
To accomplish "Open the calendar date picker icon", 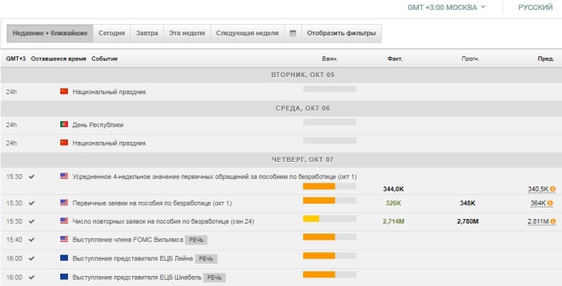I will pyautogui.click(x=293, y=33).
